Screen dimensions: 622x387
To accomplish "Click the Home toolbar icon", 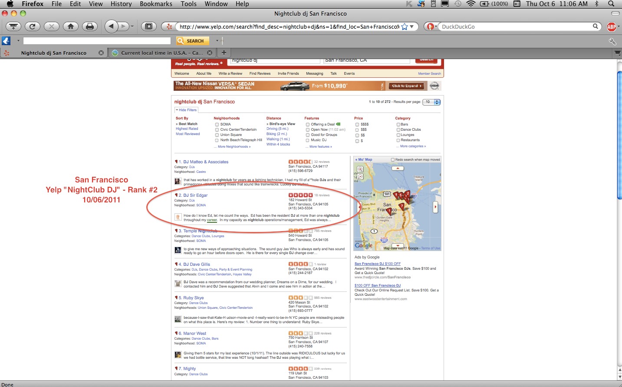I will 71,26.
